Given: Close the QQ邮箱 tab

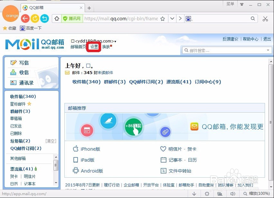Looking at the screenshot, I should point(81,8).
